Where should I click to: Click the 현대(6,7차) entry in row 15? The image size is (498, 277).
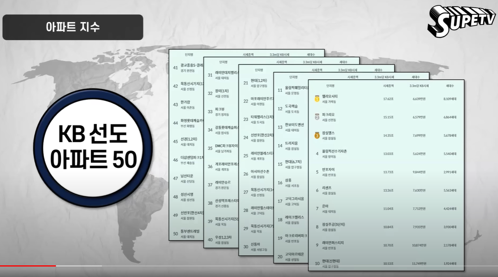coord(294,162)
